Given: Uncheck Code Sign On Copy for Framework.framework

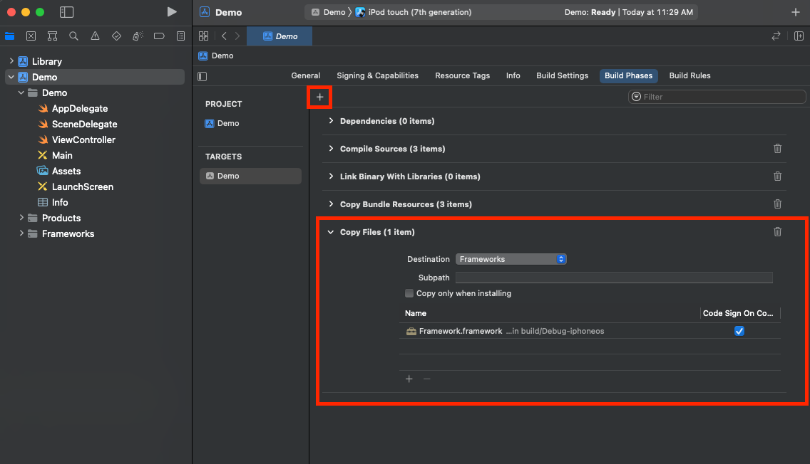Looking at the screenshot, I should click(x=739, y=331).
